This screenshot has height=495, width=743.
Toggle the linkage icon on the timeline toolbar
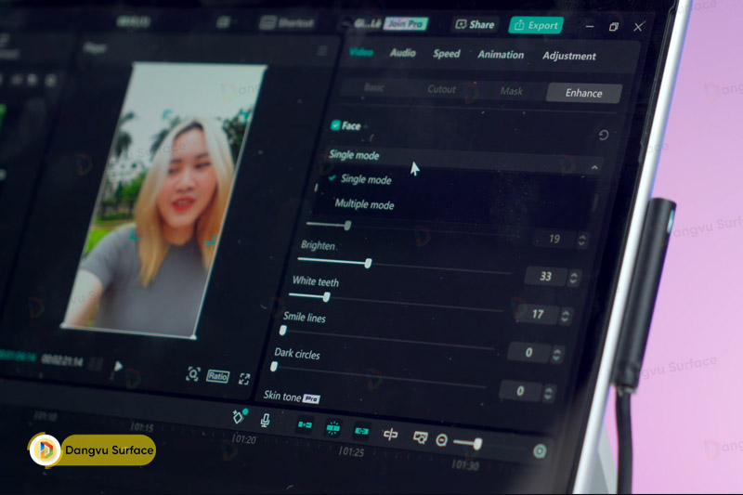tap(361, 431)
